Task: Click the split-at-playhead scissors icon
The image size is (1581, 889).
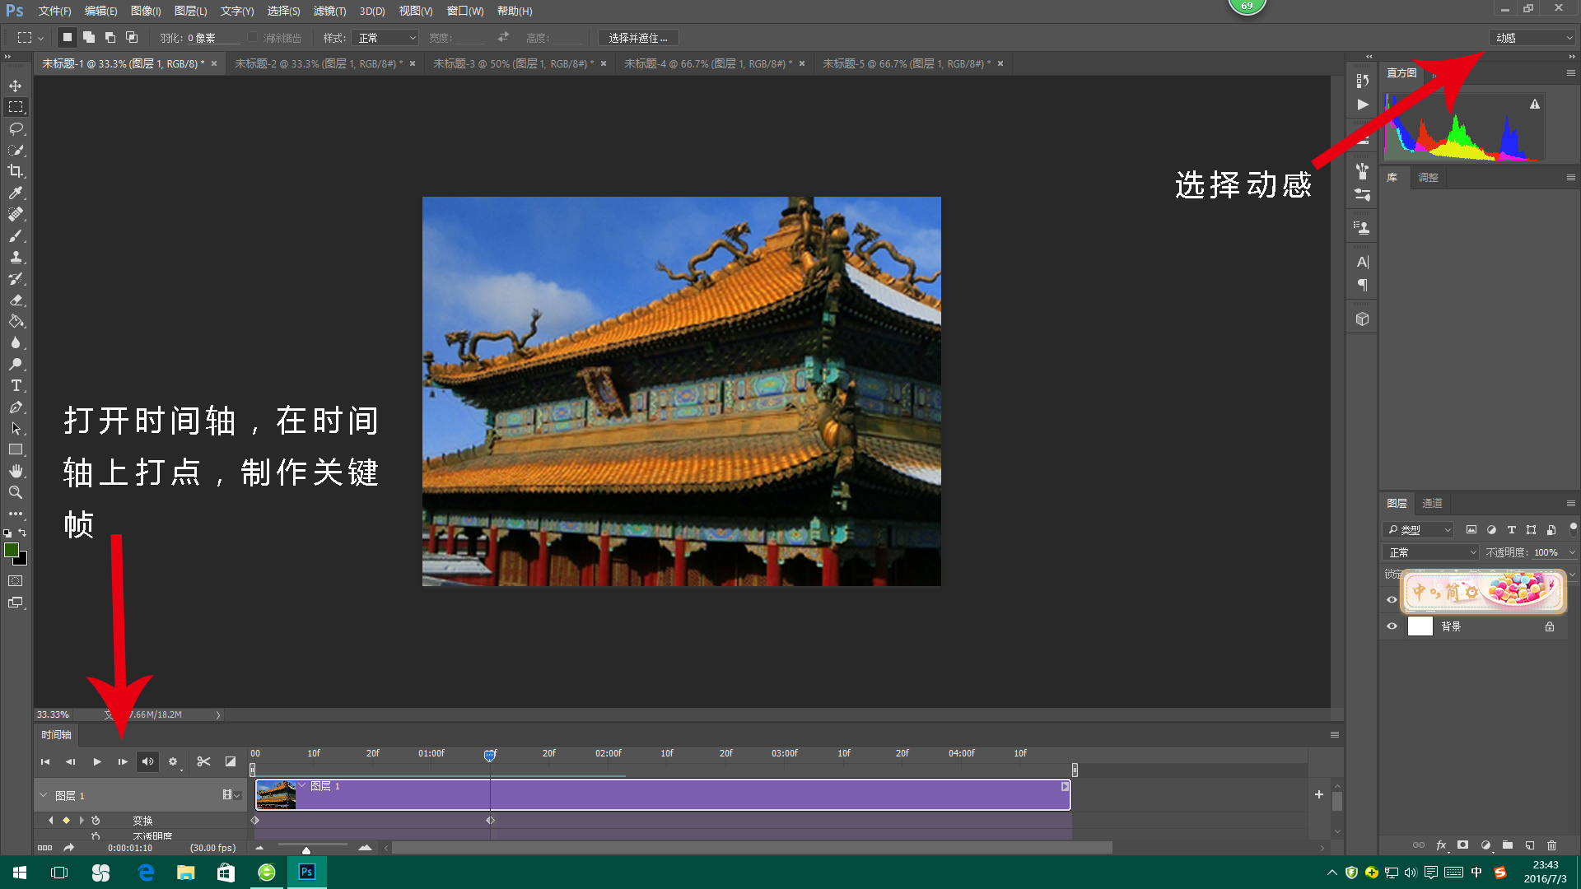Action: (203, 761)
